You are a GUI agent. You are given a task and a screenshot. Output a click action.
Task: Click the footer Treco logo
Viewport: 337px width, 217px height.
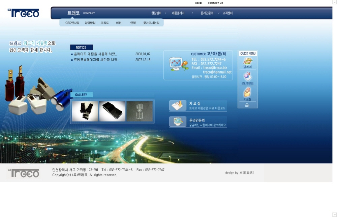[23, 173]
